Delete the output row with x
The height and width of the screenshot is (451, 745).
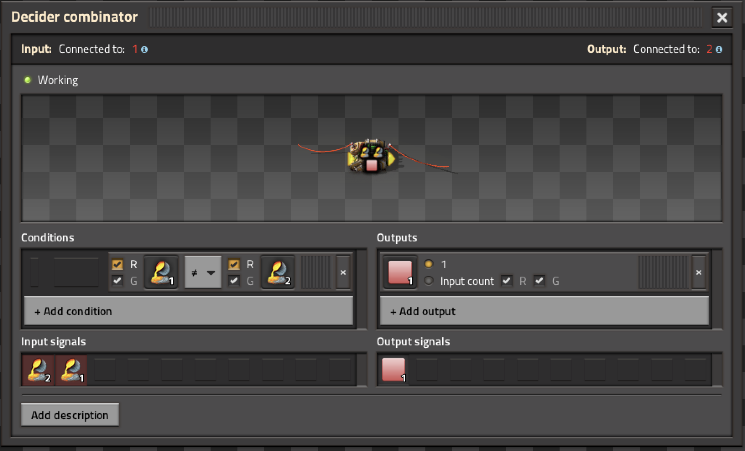point(699,272)
